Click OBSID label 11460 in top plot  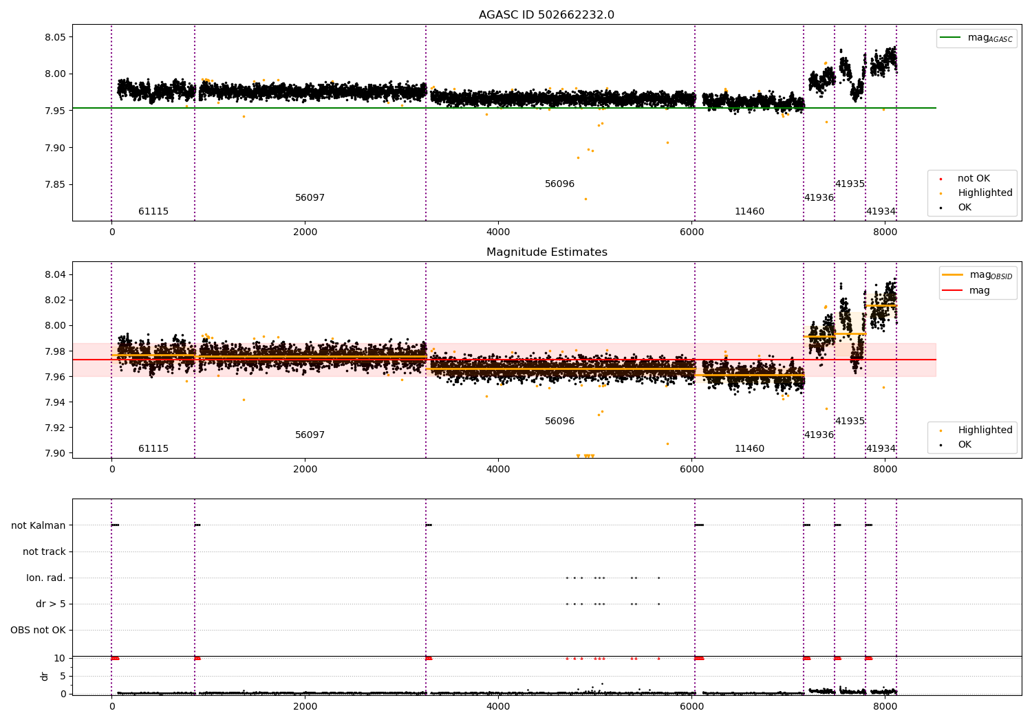point(749,212)
